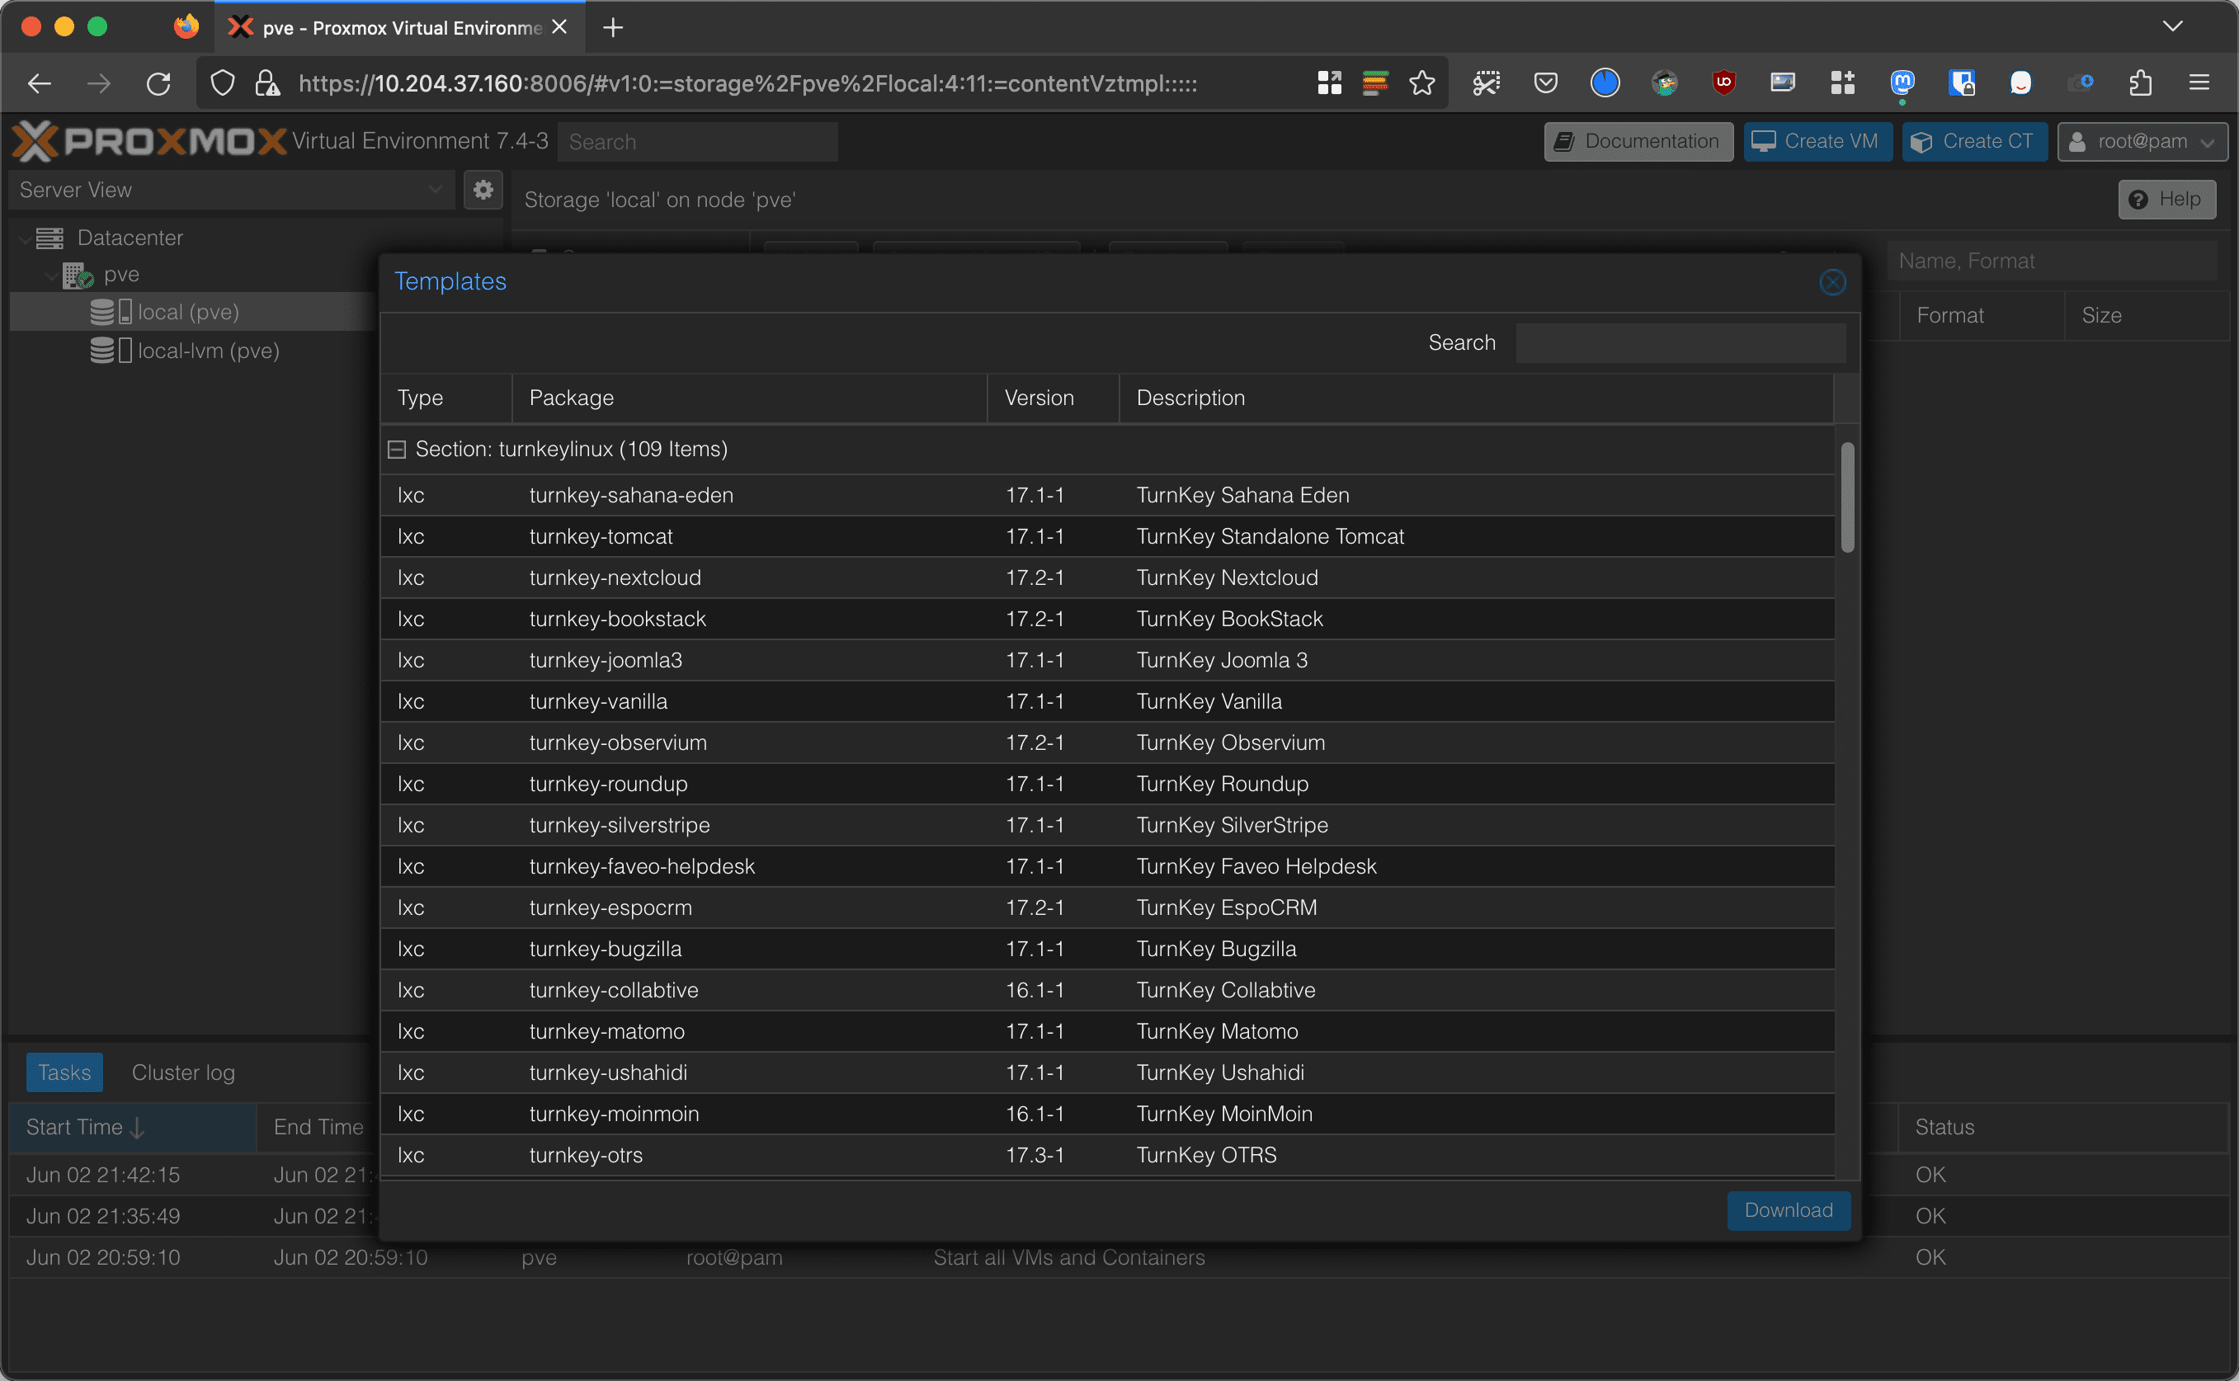Click the Proxmox logo

(148, 142)
